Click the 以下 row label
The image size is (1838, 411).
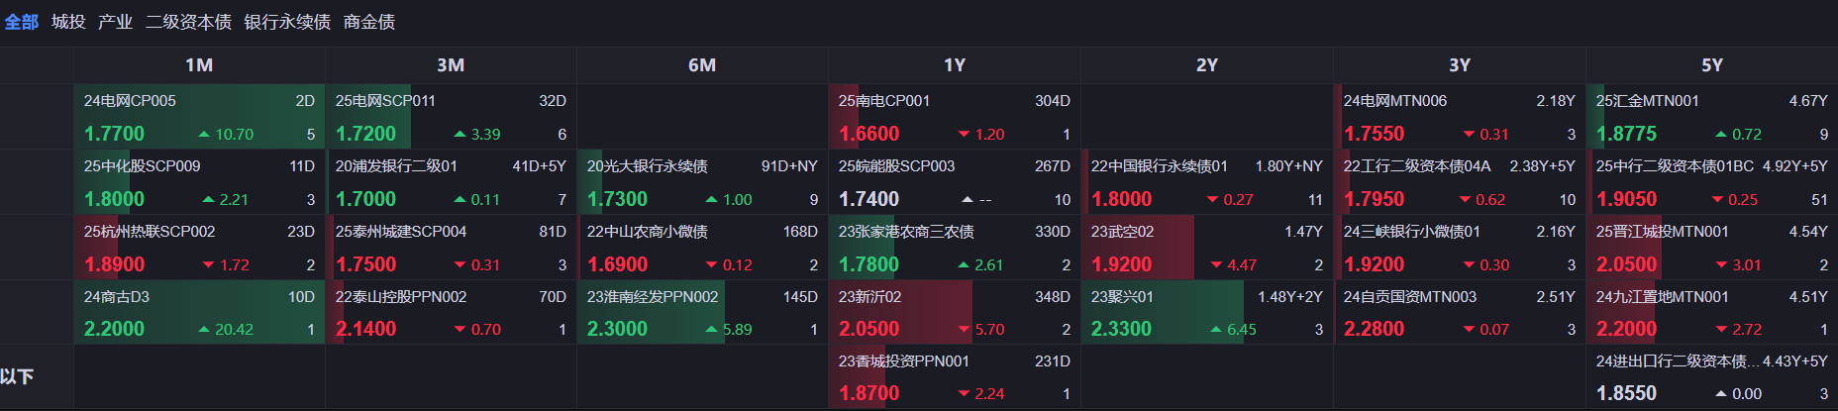click(x=18, y=376)
